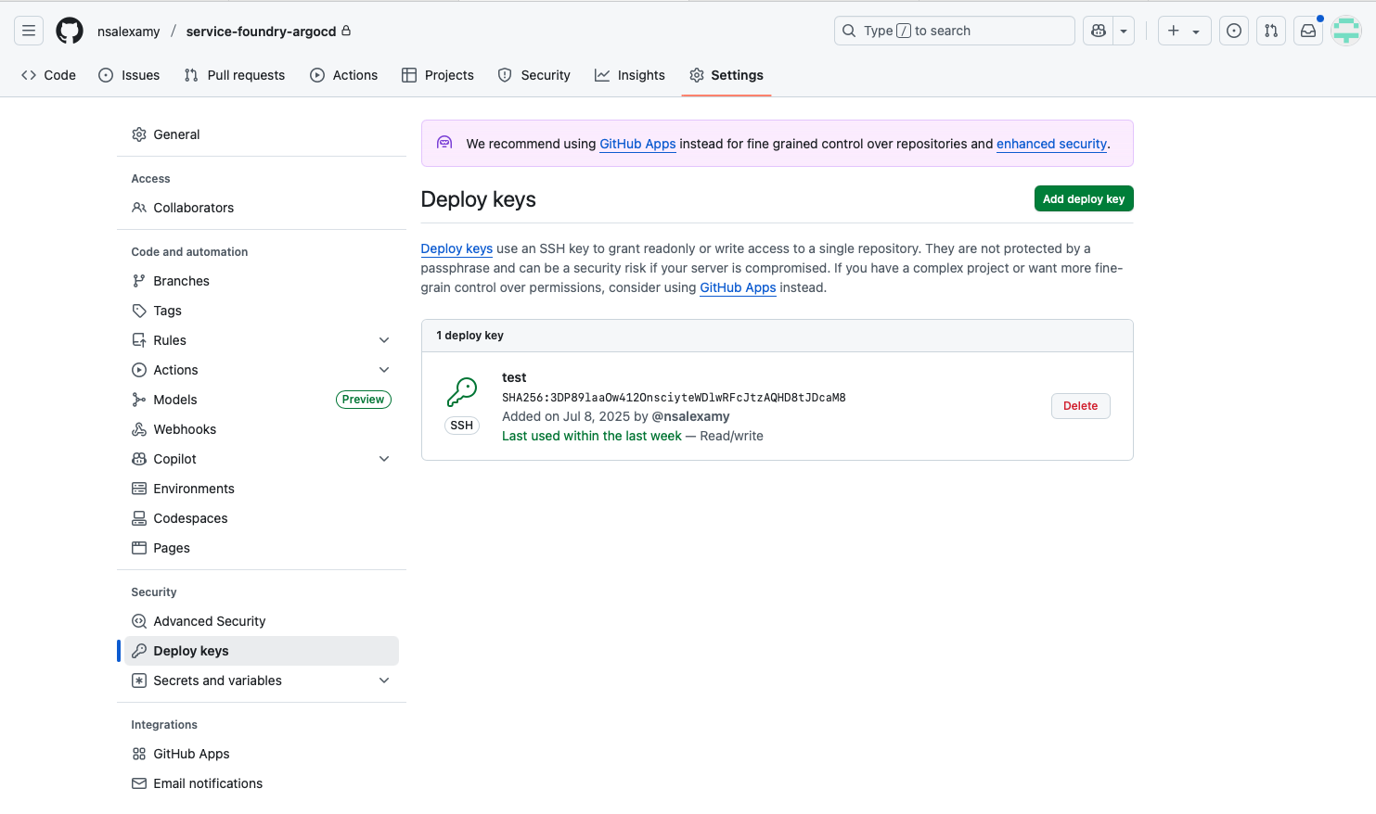The image size is (1376, 814).
Task: Open the Copilot dropdown arrow in header
Action: click(x=1124, y=31)
